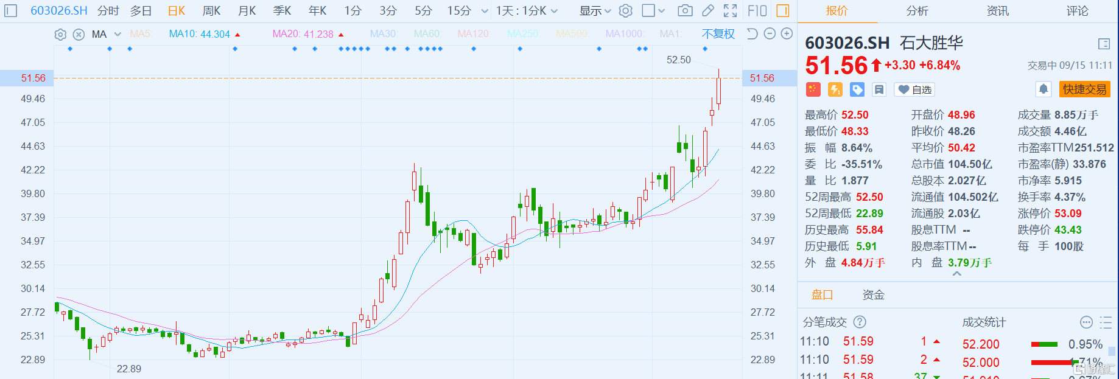Switch to 分时 chart
1119x379 pixels.
(108, 11)
